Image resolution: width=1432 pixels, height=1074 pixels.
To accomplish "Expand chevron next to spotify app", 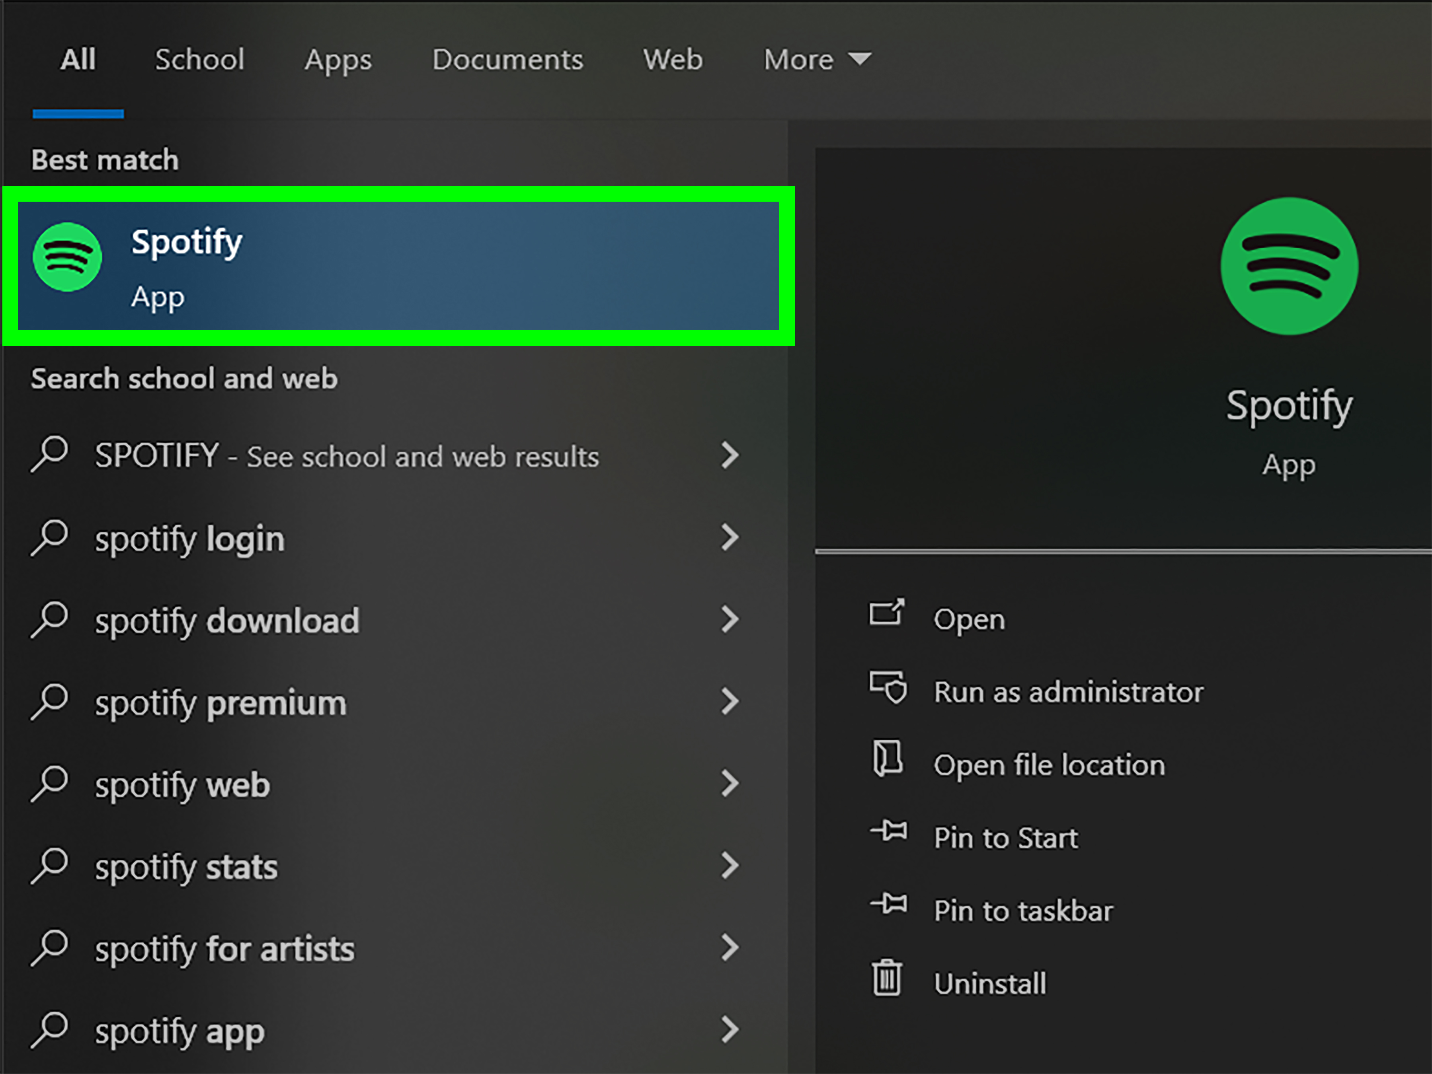I will pyautogui.click(x=730, y=1029).
